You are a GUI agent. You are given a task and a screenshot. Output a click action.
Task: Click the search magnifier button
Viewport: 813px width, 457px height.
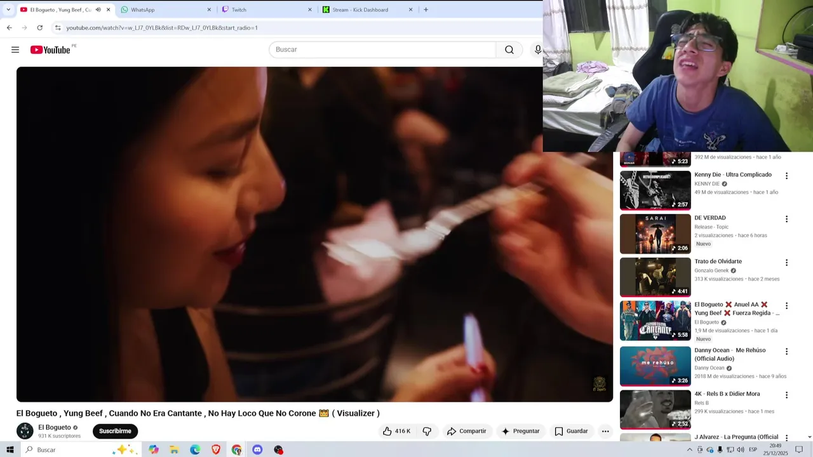(x=509, y=50)
